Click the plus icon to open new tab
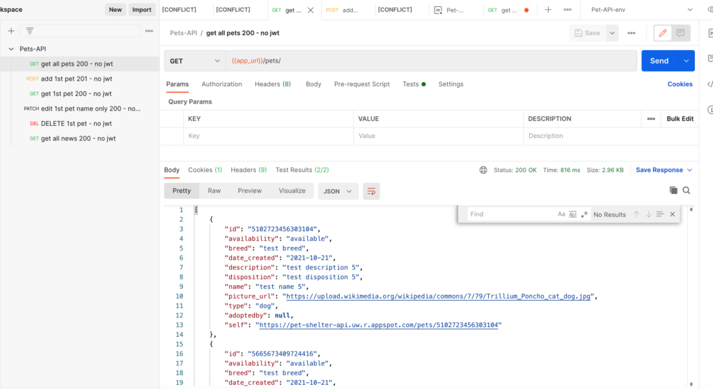Image resolution: width=713 pixels, height=389 pixels. 548,10
